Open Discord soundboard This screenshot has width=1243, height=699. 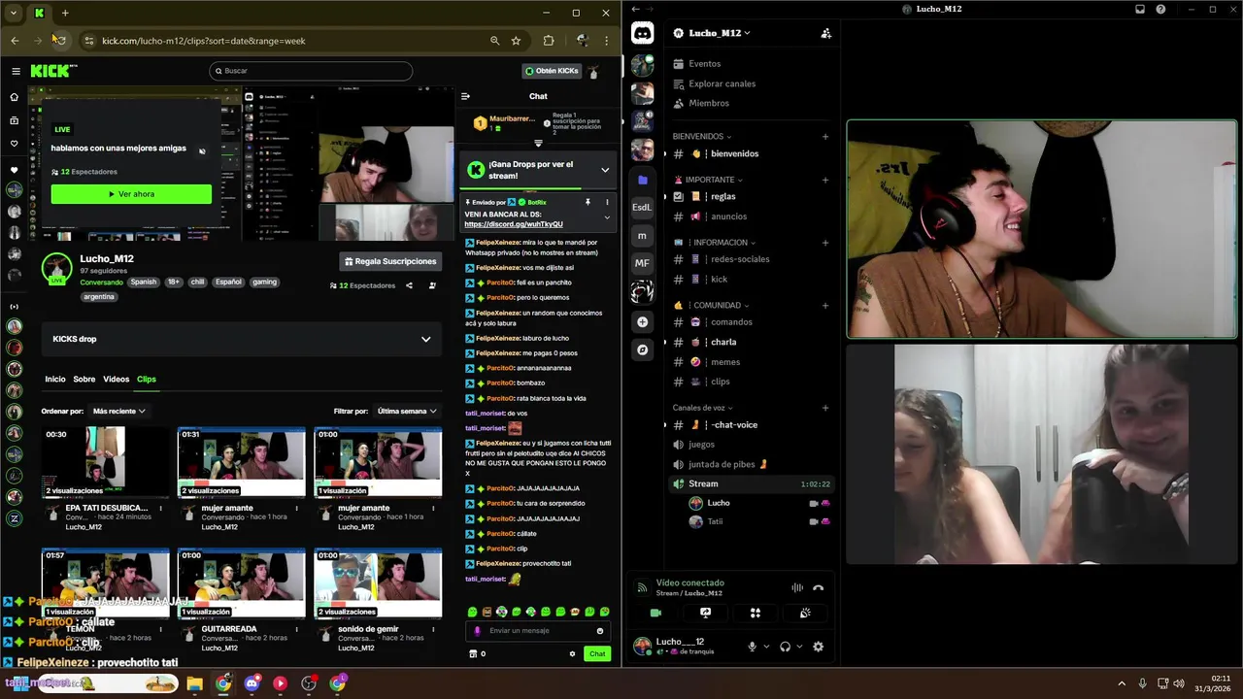[805, 613]
